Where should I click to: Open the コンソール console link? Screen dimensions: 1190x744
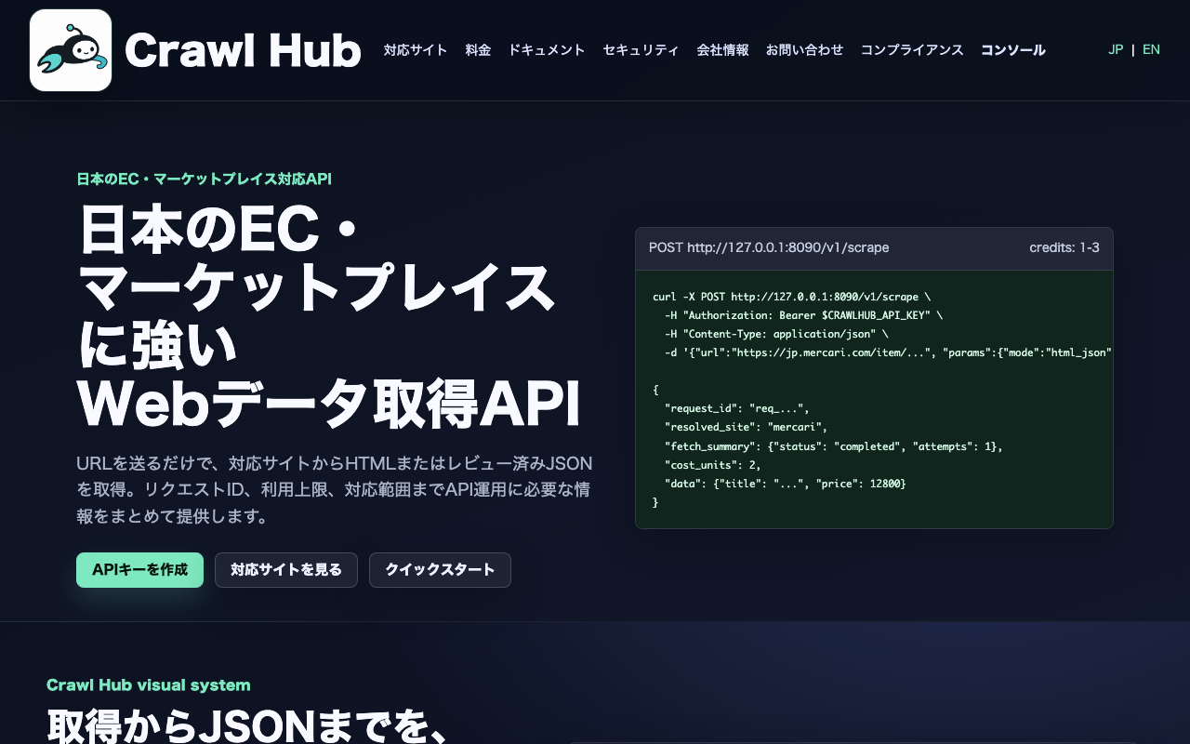click(1013, 50)
